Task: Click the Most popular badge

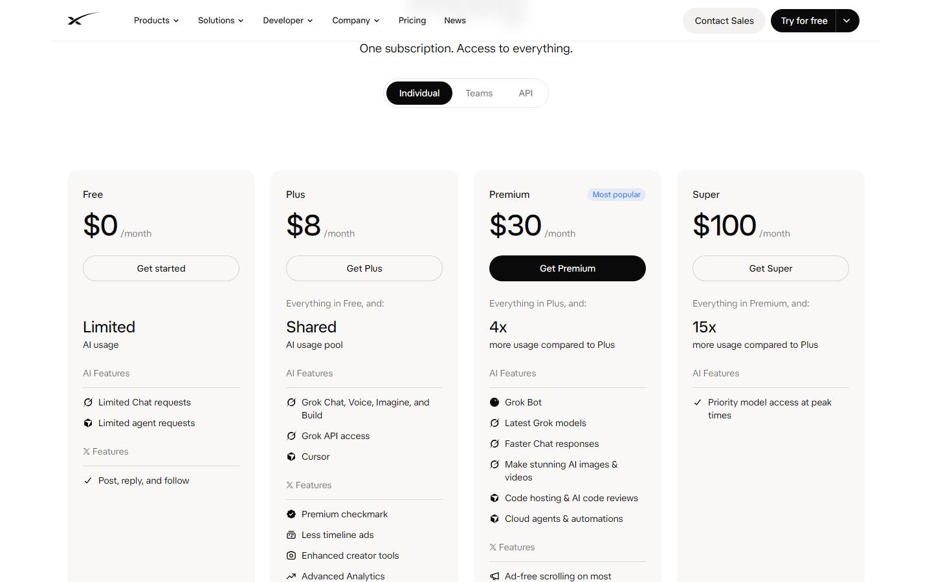Action: tap(616, 195)
